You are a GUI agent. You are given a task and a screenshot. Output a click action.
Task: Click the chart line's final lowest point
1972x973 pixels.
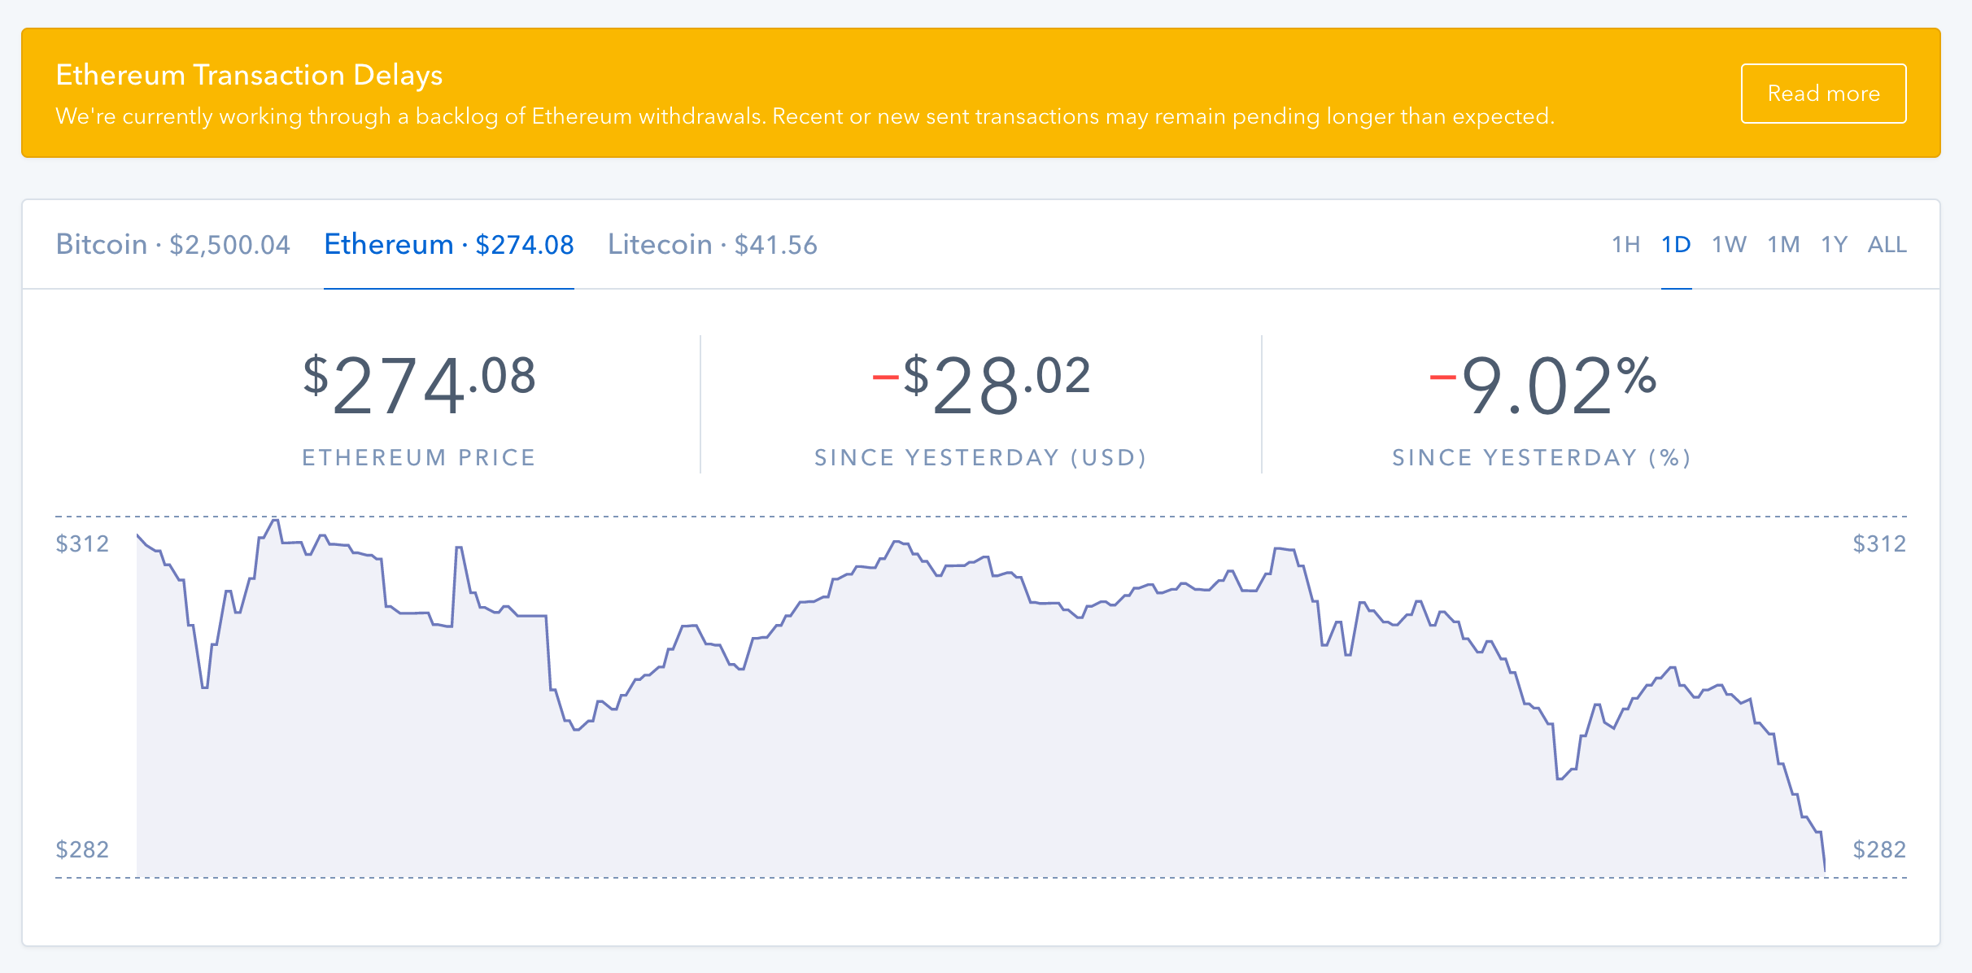(x=1824, y=869)
